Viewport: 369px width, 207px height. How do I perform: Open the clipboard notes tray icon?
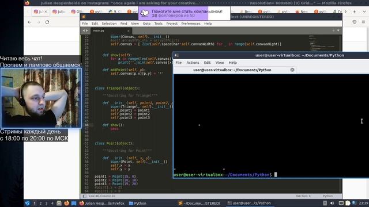[x=348, y=203]
